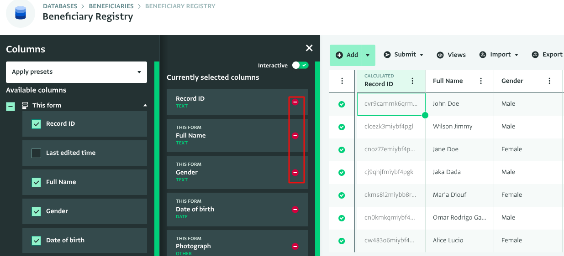Open Record ID column header options menu
The height and width of the screenshot is (256, 564).
pyautogui.click(x=412, y=81)
